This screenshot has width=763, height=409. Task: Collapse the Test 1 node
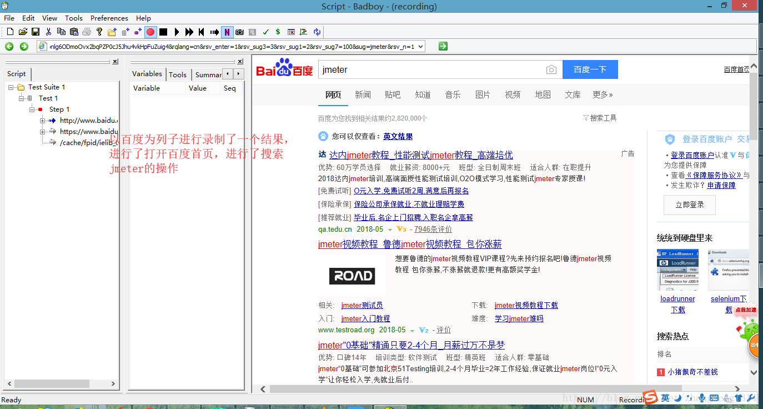(22, 98)
